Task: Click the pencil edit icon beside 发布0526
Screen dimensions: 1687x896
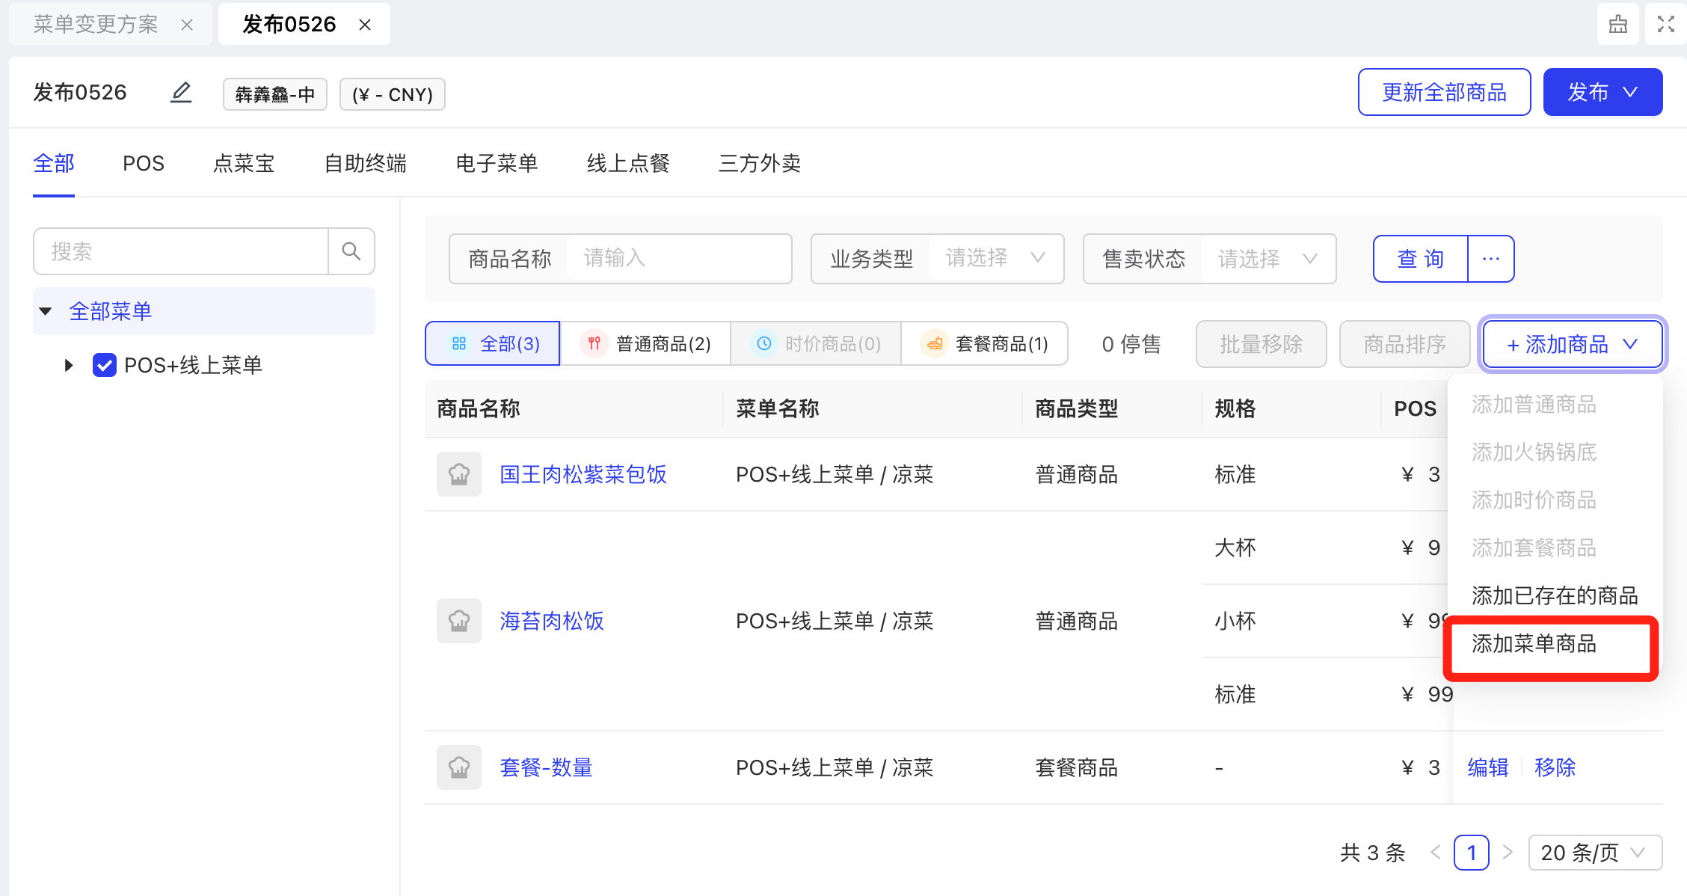Action: pyautogui.click(x=181, y=93)
